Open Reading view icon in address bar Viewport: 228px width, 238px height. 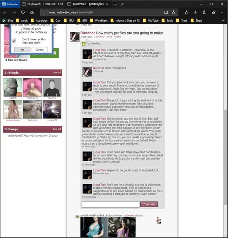(x=166, y=12)
